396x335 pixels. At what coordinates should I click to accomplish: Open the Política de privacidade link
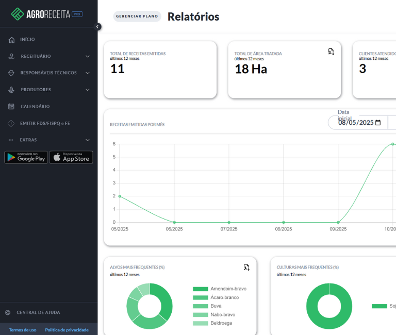[67, 330]
